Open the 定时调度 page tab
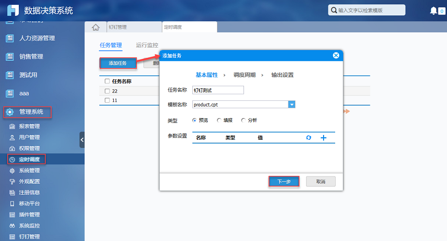Screen dimensions: 447x241 (190, 27)
